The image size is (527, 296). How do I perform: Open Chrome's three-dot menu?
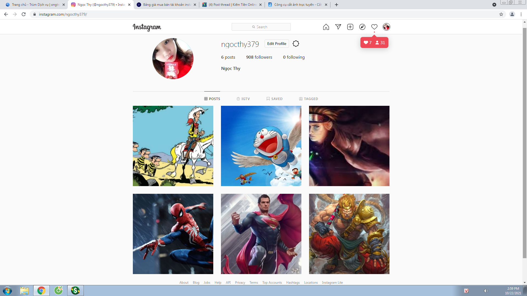click(521, 14)
